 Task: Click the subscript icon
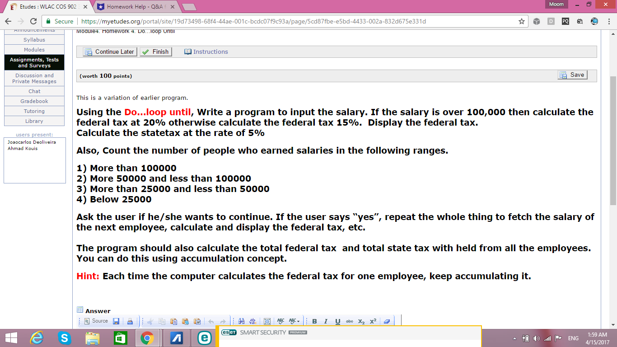[361, 321]
